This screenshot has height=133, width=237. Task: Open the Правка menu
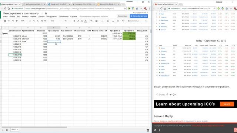[x=12, y=16]
